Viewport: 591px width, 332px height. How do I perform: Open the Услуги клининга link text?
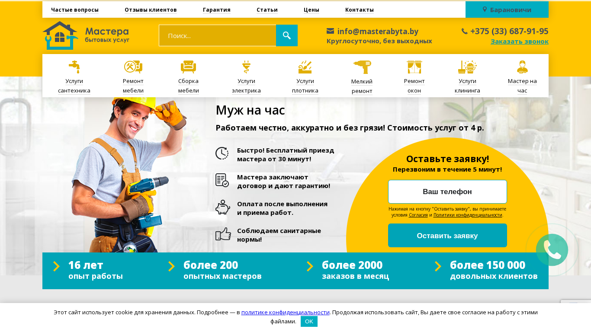(x=467, y=86)
